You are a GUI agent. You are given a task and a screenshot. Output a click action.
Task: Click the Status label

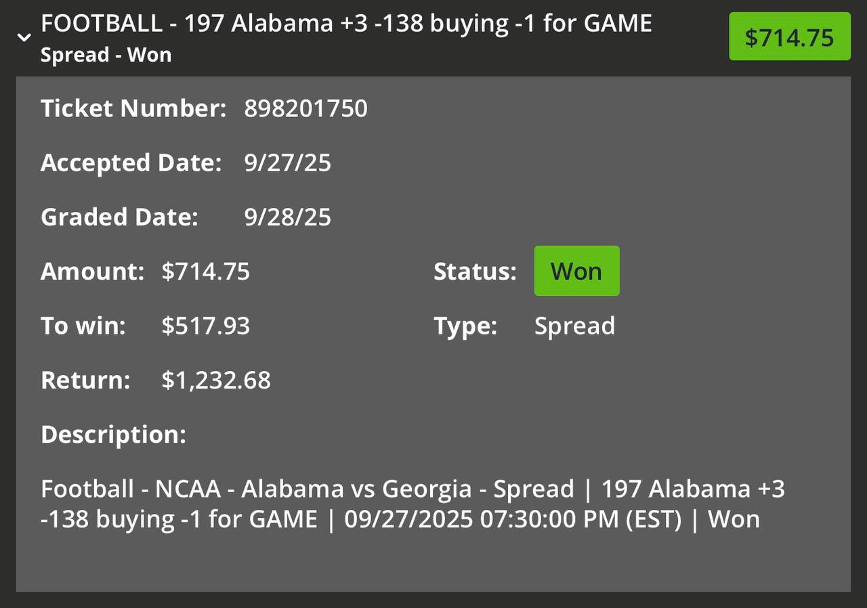coord(475,272)
